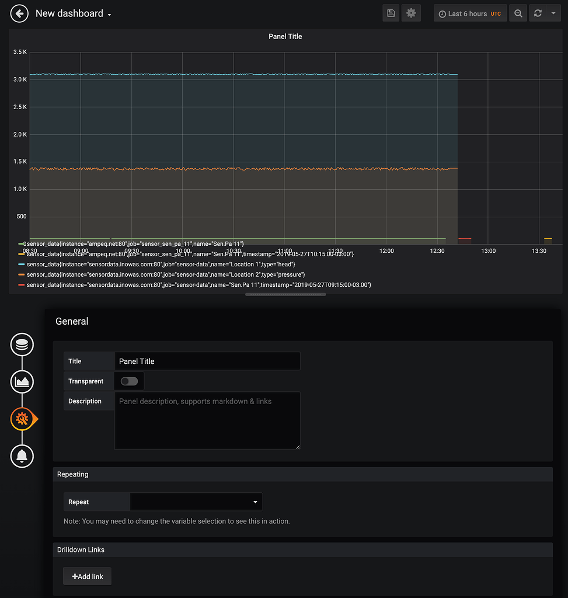Screen dimensions: 568x598
Task: Click the Description text area
Action: pyautogui.click(x=207, y=420)
